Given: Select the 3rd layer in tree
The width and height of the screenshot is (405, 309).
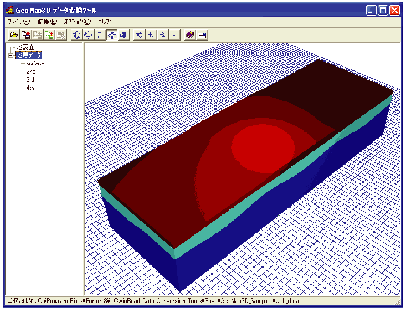Looking at the screenshot, I should click(30, 80).
